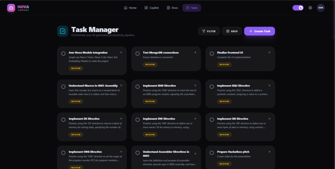The height and width of the screenshot is (169, 335).
Task: Click the Nova Copilot robot logo
Action: [11, 7]
